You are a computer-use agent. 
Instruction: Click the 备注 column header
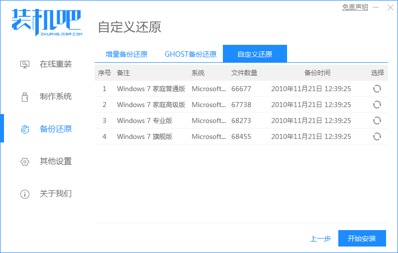pos(123,73)
